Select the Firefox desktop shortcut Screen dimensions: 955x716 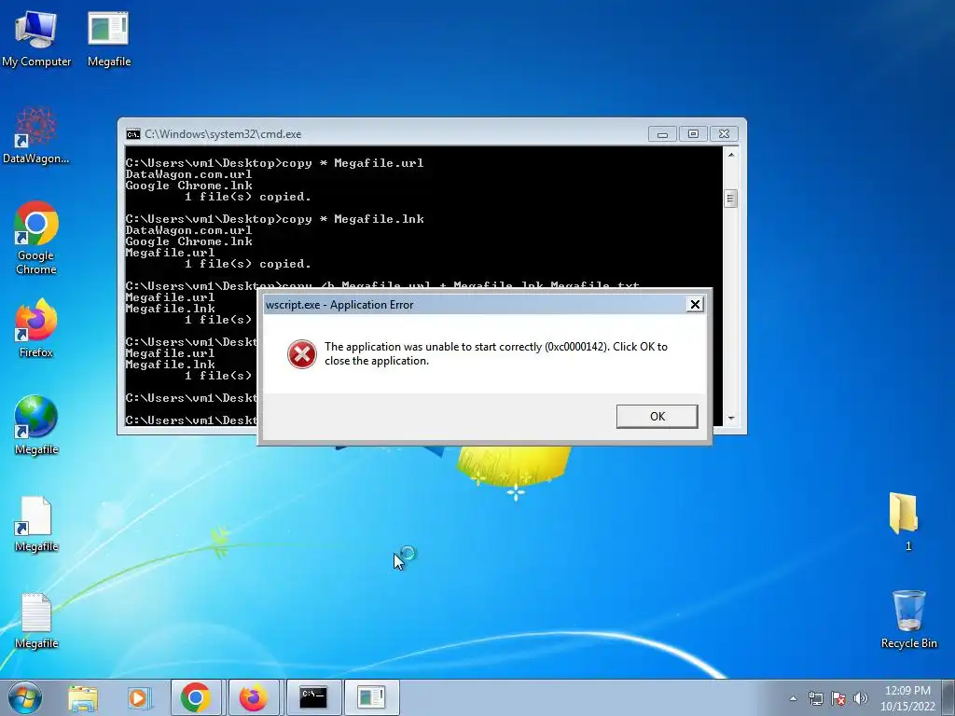point(36,328)
